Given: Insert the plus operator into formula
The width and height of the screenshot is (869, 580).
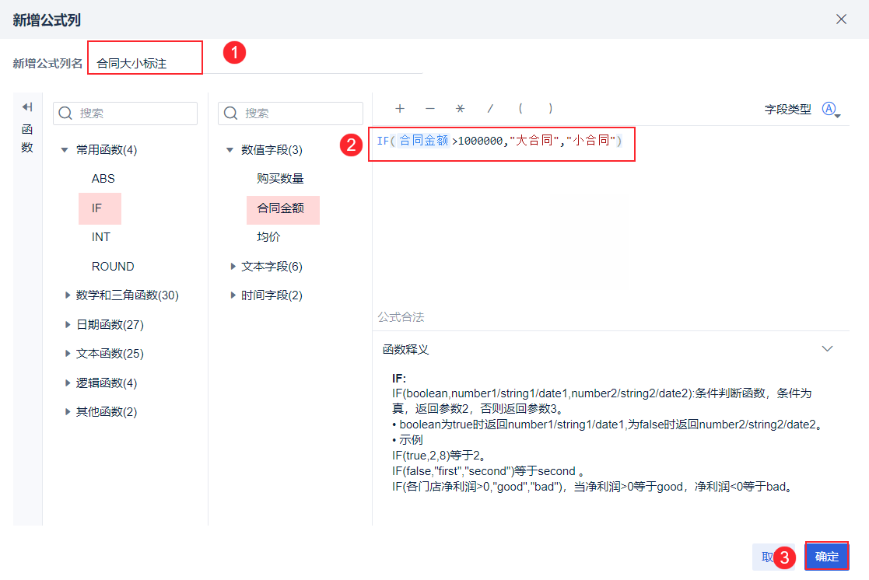Looking at the screenshot, I should tap(400, 109).
